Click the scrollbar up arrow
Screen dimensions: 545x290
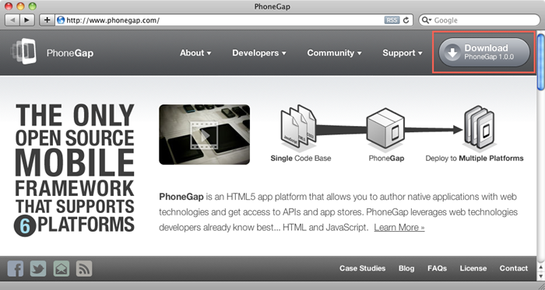point(541,267)
